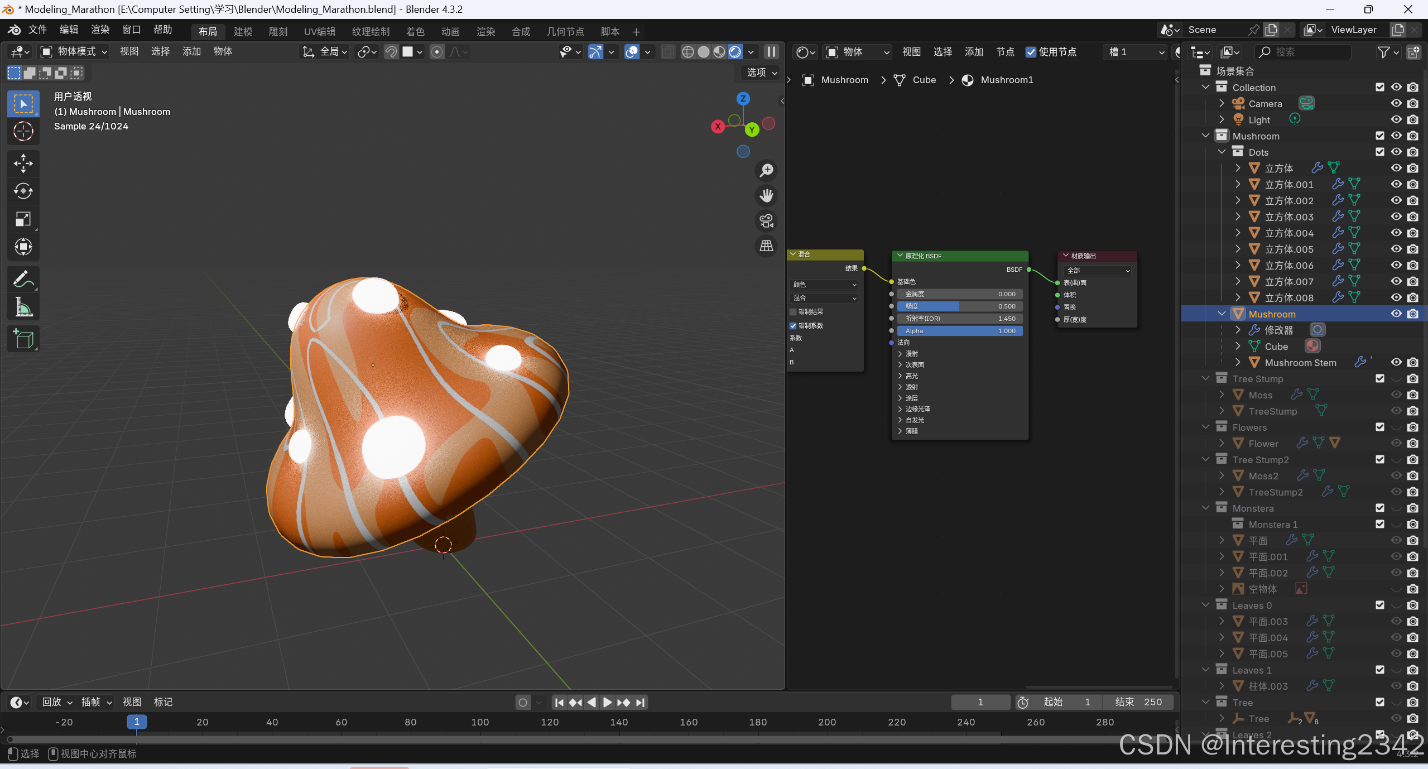Select the Measure tool
This screenshot has height=769, width=1428.
click(23, 307)
